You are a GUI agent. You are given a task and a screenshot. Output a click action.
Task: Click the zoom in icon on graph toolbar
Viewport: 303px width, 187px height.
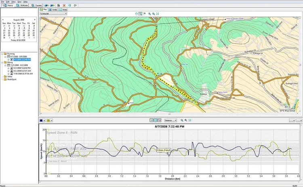point(182,120)
